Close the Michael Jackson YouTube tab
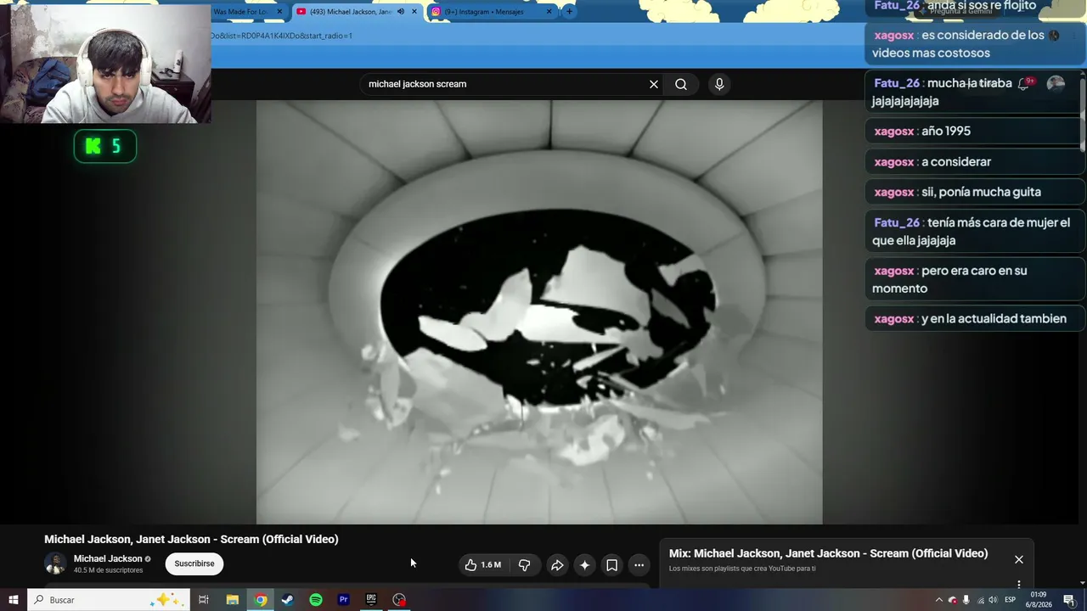Screen dimensions: 1087x611 tap(414, 12)
